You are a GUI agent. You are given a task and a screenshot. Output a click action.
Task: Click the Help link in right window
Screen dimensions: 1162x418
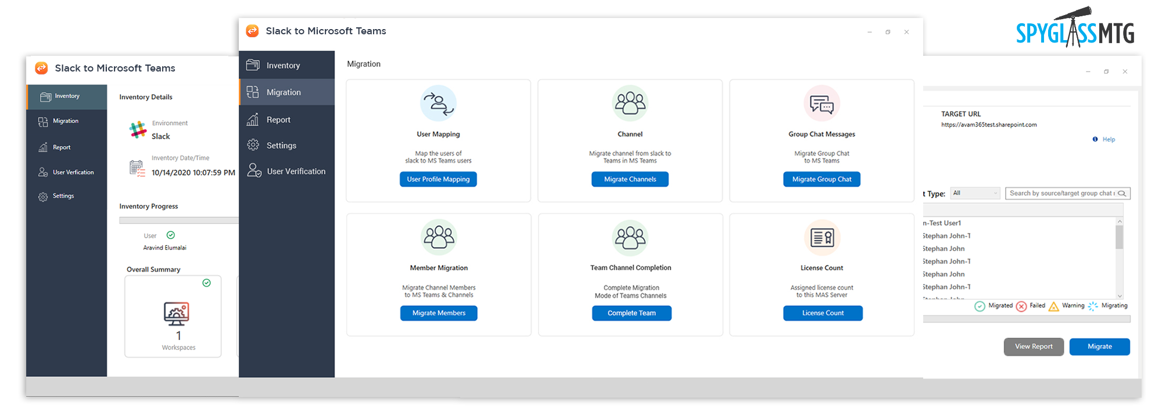(1109, 140)
